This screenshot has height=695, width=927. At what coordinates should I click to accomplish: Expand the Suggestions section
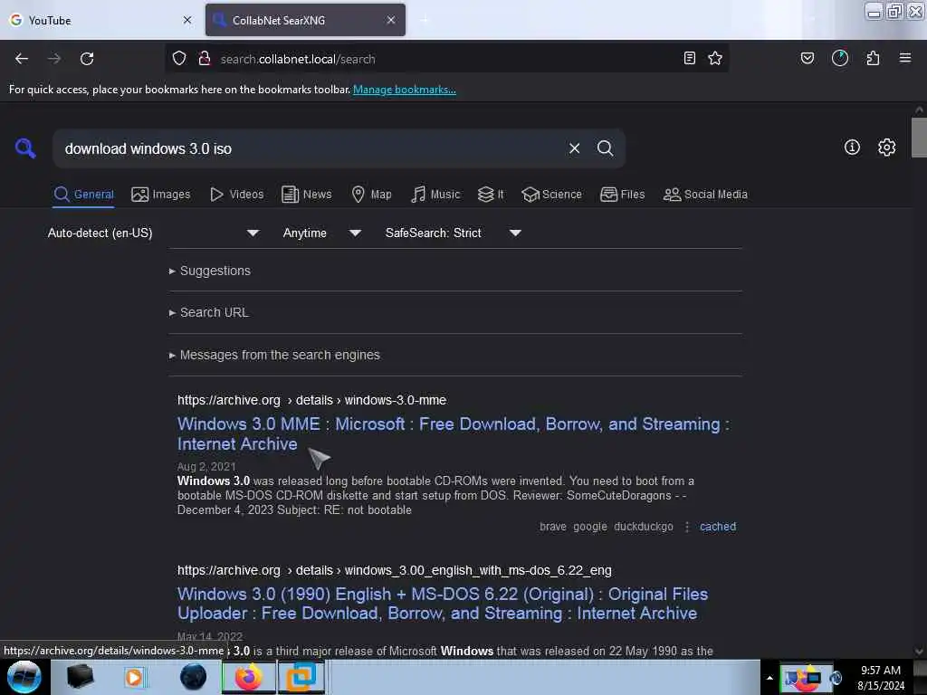210,271
